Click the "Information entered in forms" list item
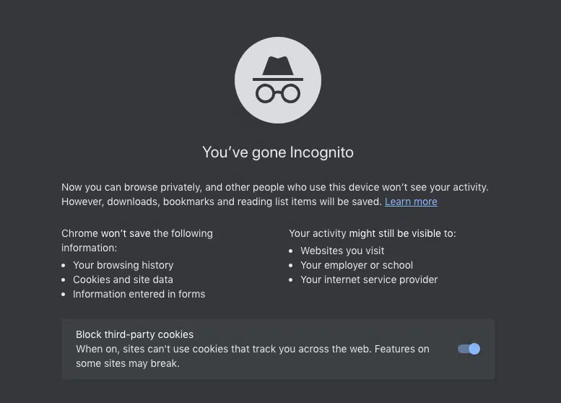 click(x=139, y=294)
